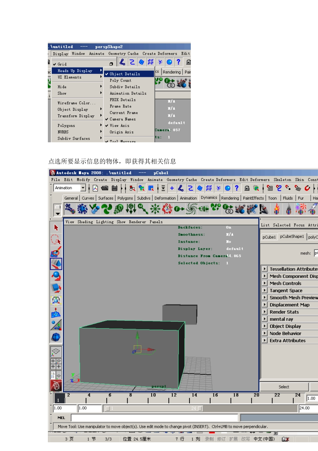Expand the Tessellation Attributes section
Viewport: 318px width, 451px height.
[265, 269]
